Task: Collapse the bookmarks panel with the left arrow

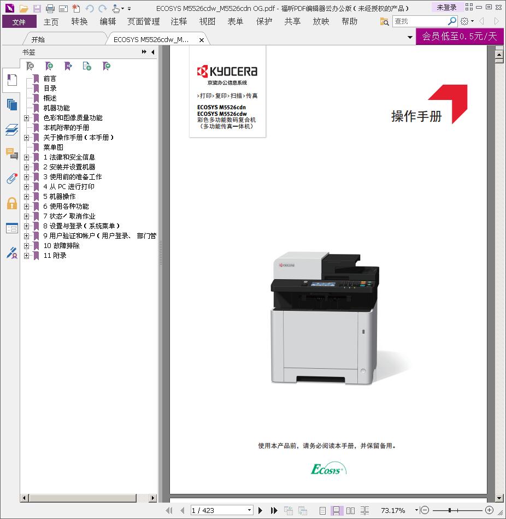Action: coord(152,52)
